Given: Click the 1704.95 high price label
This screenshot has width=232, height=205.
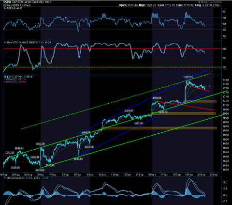Looking at the screenshot, I should pyautogui.click(x=157, y=98).
